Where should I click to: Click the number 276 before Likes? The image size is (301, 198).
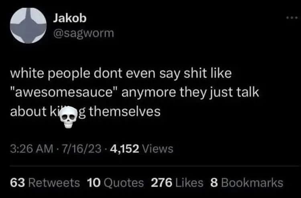pyautogui.click(x=162, y=182)
